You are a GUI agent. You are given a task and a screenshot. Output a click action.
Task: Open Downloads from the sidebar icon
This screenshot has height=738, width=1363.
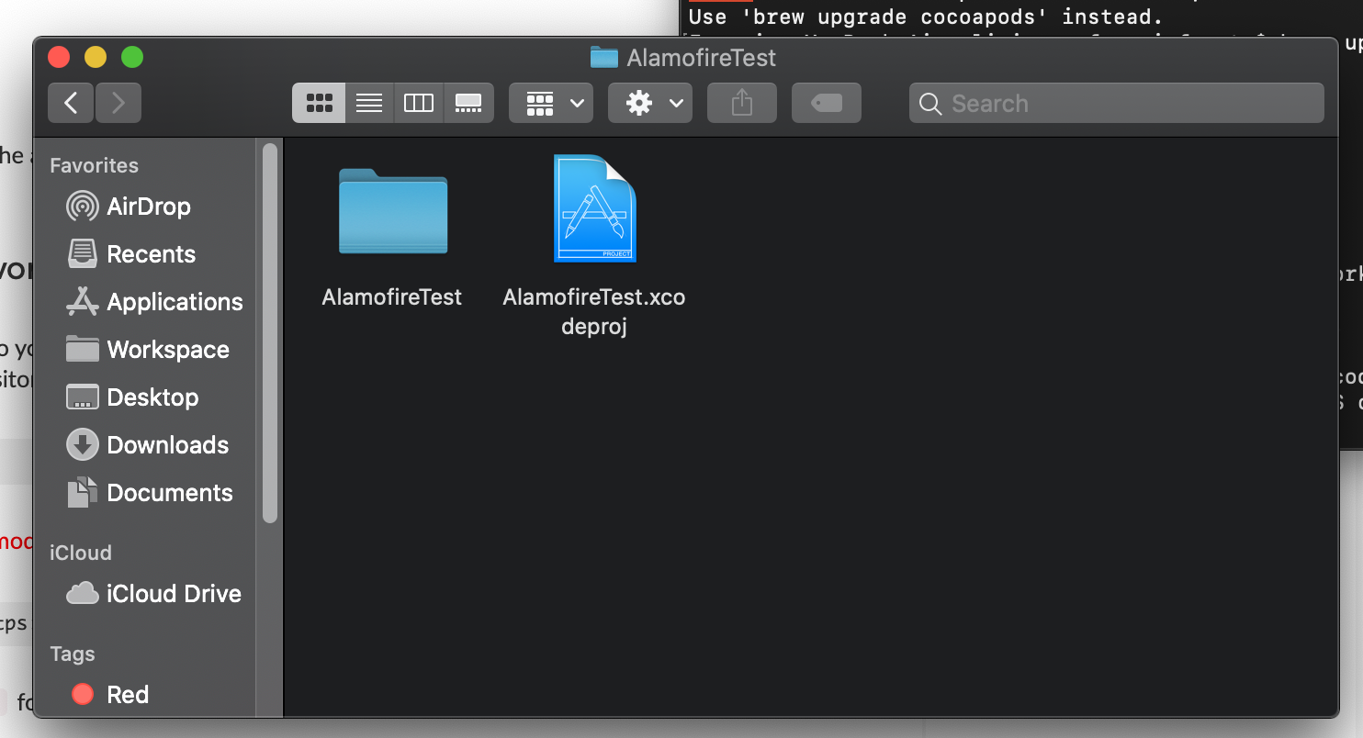click(83, 444)
